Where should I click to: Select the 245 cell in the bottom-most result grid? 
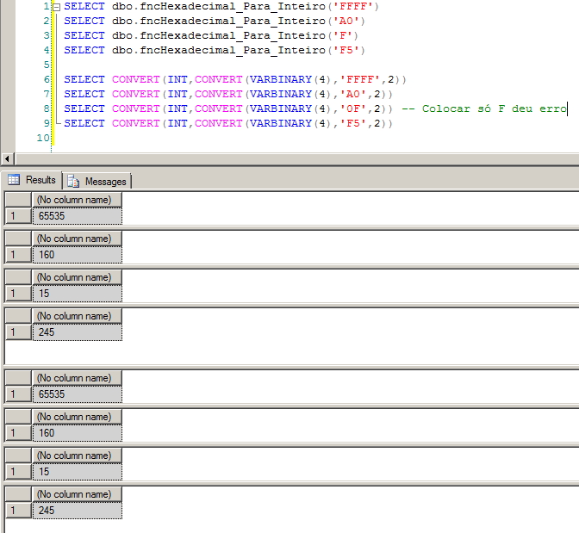pos(77,511)
